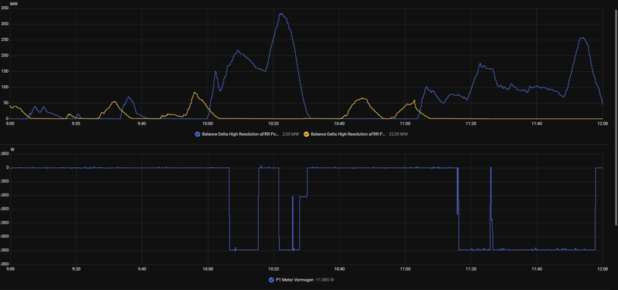This screenshot has width=618, height=290.
Task: Click the 11:00 time label under the MW chart
Action: [405, 124]
